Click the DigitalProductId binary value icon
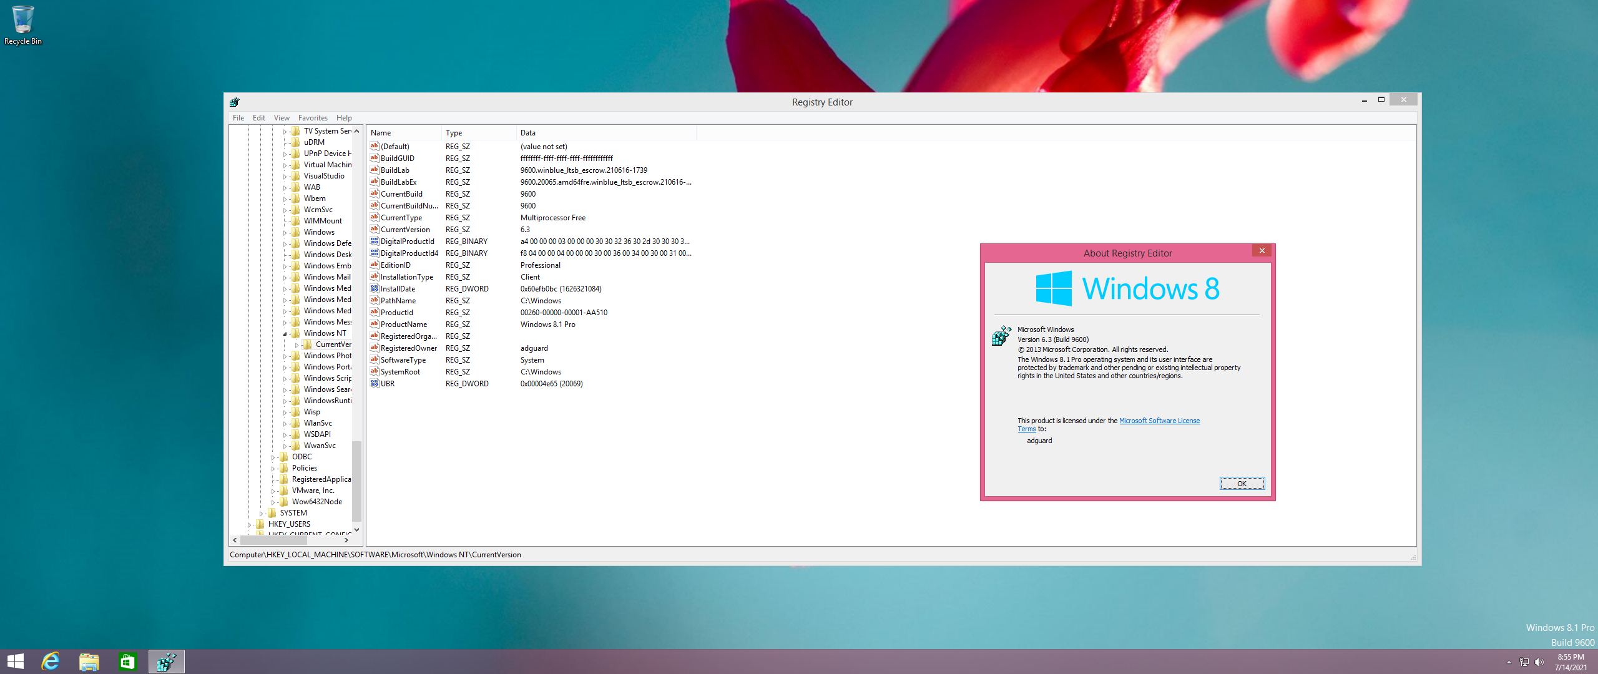Image resolution: width=1598 pixels, height=674 pixels. (x=375, y=242)
